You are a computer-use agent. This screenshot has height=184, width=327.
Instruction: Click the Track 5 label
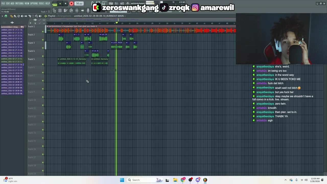(31, 59)
